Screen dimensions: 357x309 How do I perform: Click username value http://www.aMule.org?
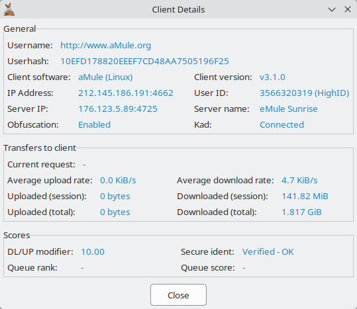105,45
